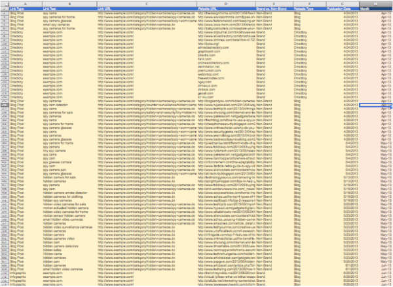This screenshot has height=287, width=393.
Task: Click the 'hidden camera smoke detector' cell
Action: [69, 193]
